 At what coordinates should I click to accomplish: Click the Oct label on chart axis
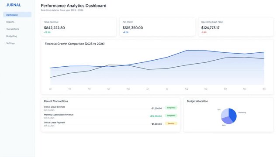(x=225, y=89)
